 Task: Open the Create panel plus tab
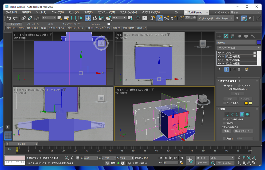coord(219,36)
